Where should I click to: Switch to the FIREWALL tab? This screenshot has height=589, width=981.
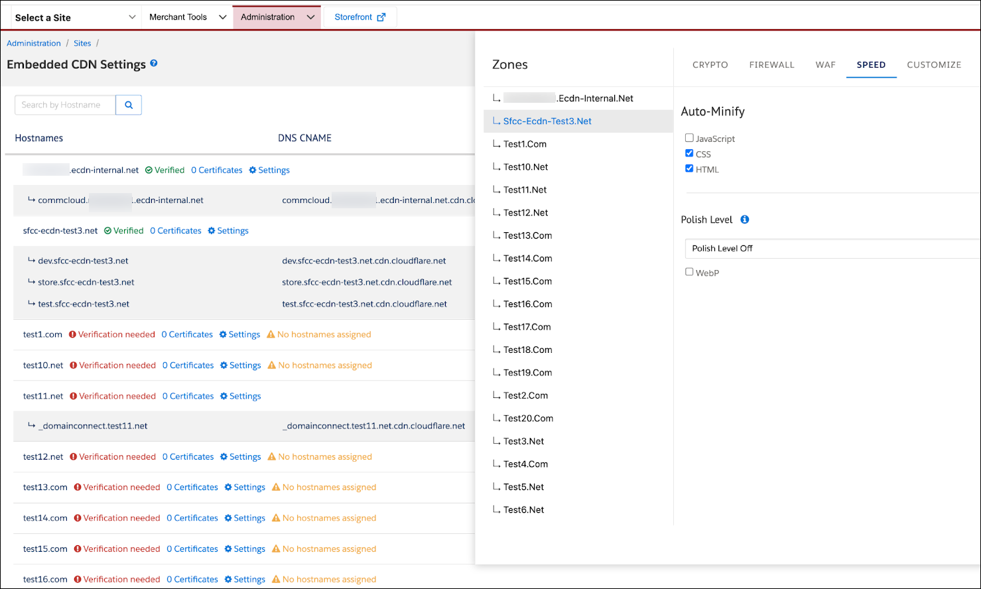(x=771, y=64)
